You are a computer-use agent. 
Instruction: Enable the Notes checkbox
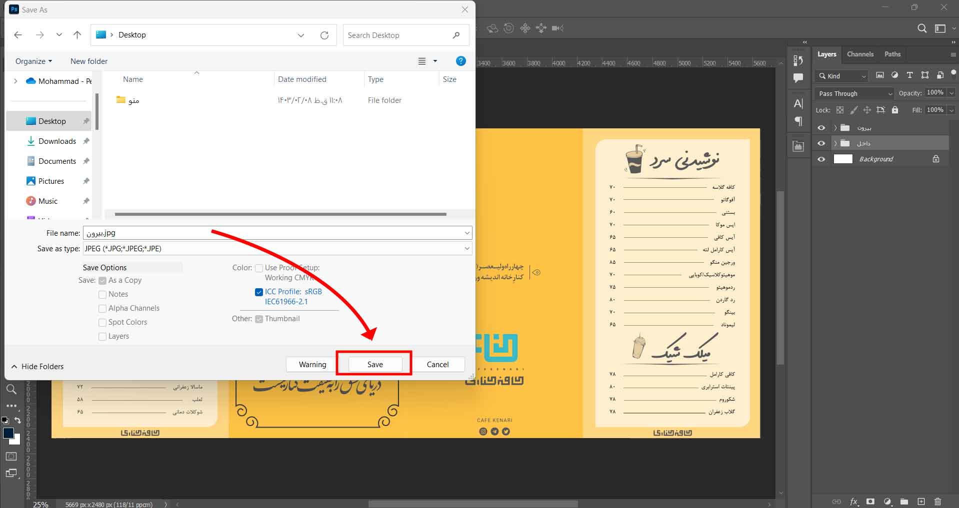102,295
